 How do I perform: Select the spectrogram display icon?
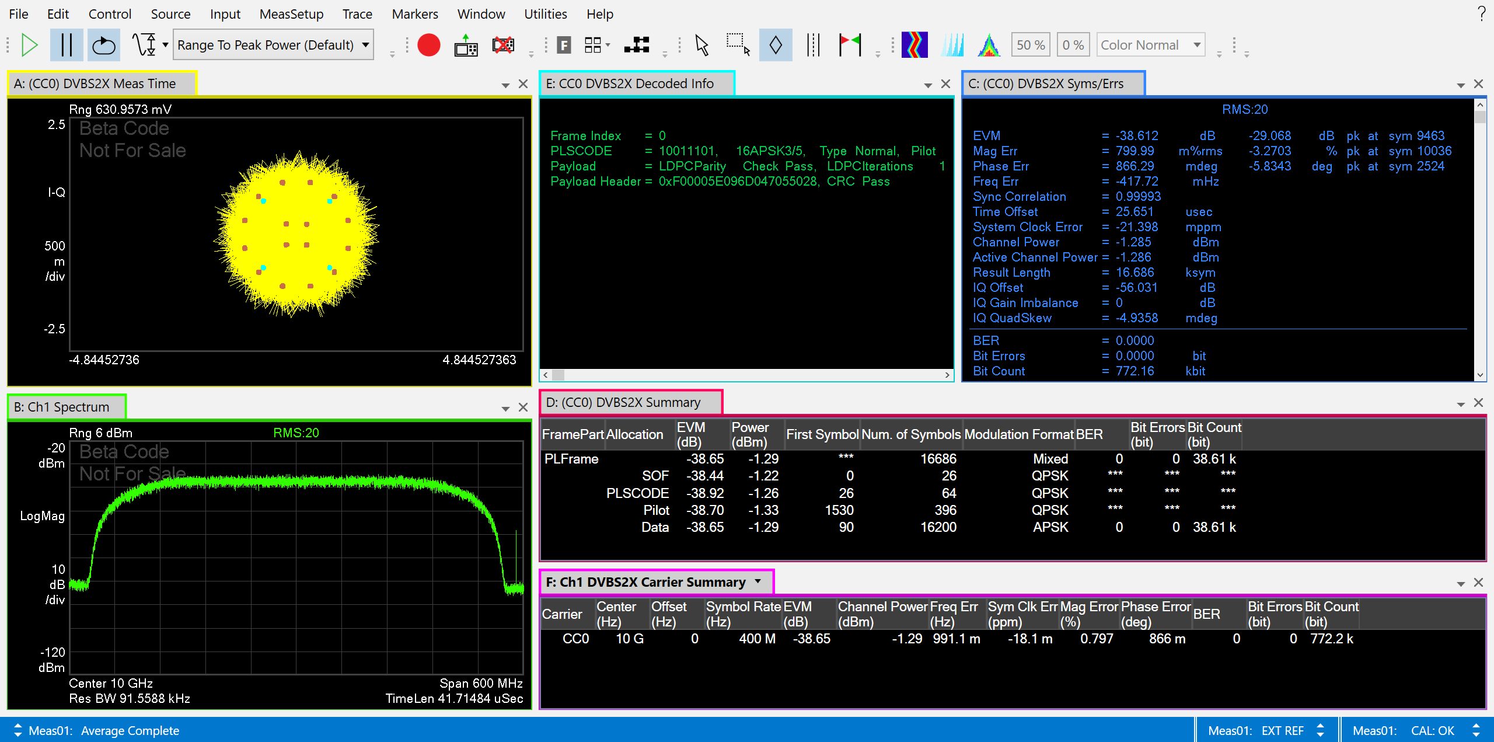coord(914,44)
